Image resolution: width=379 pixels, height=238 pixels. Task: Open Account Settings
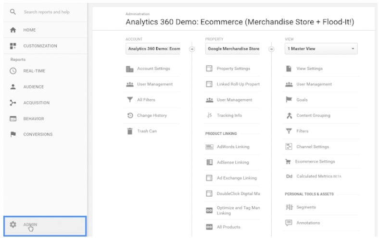(x=154, y=69)
